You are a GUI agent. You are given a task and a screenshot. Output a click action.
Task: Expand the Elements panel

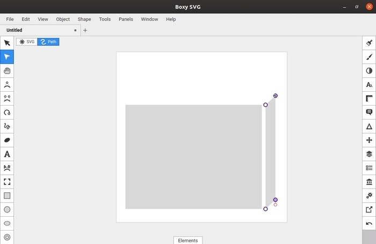pyautogui.click(x=188, y=240)
